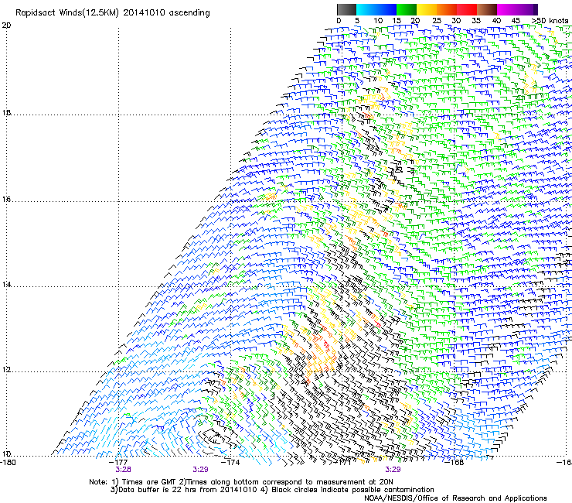
Task: Click the brown 35-40 knots color swatch
Action: [487, 9]
